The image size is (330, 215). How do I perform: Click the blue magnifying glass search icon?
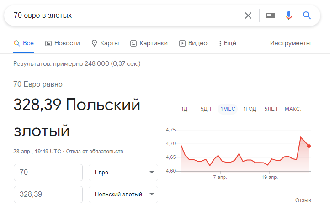[x=307, y=16]
